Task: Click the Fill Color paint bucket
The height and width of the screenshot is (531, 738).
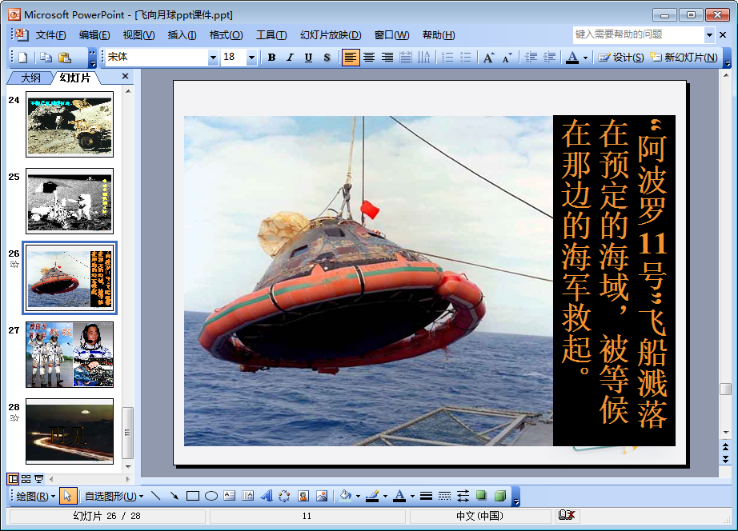Action: 346,496
